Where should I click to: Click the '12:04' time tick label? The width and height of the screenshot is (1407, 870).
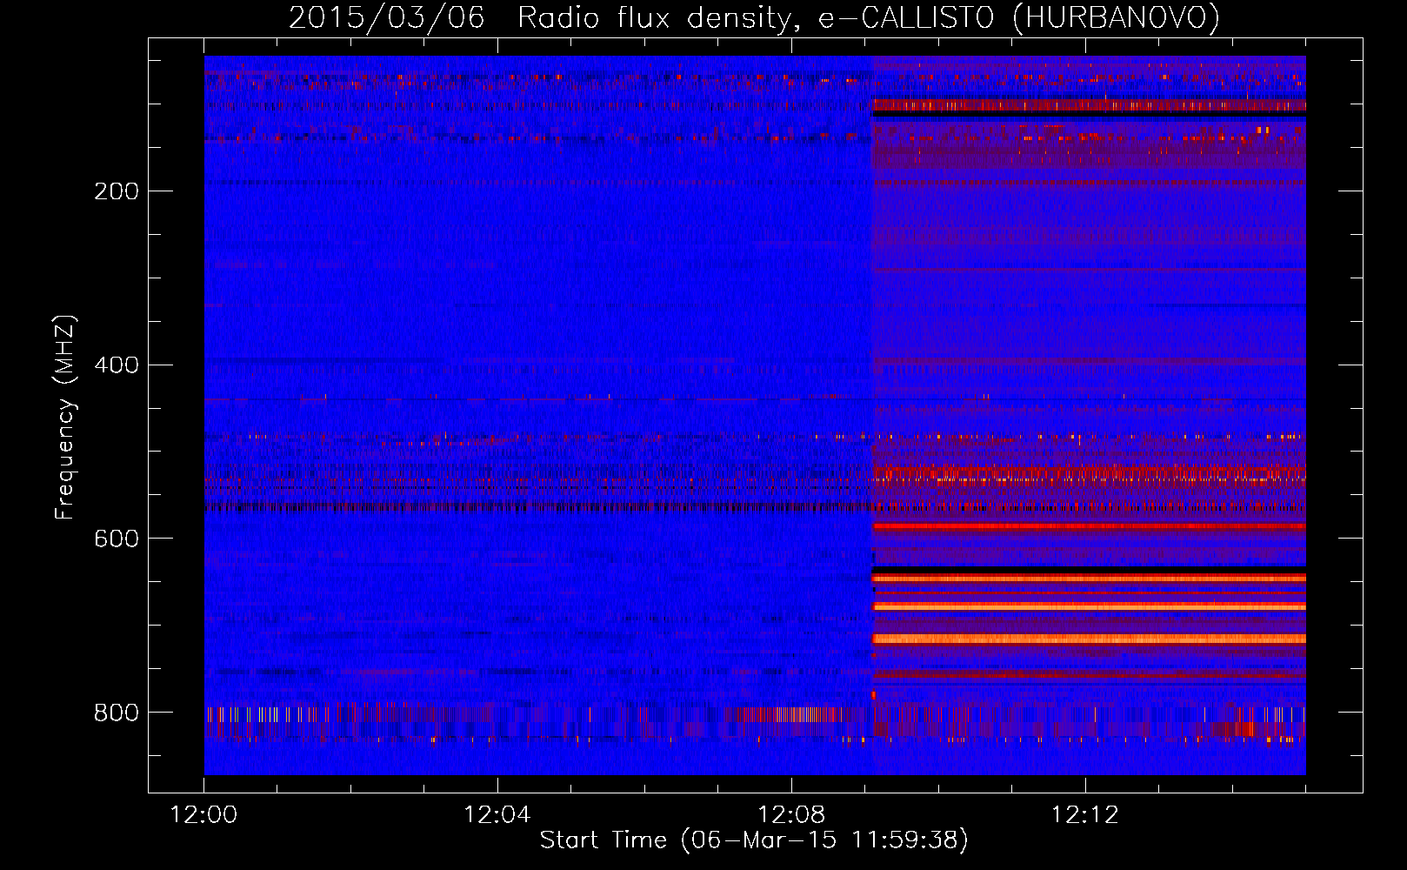(497, 815)
